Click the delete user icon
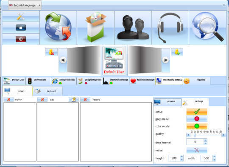The width and height of the screenshot is (229, 167). [51, 52]
